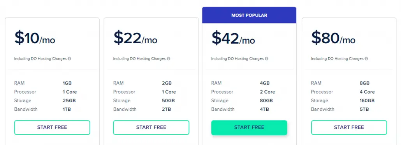Click info icon on the $80/mo plan
Viewport: 401px width, 145px height.
point(366,59)
